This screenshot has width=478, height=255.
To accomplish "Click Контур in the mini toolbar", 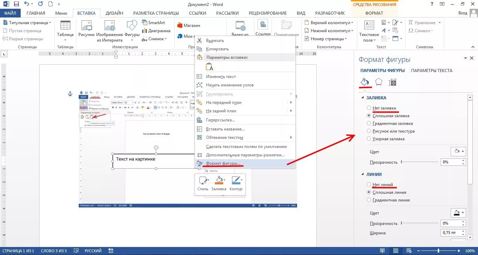I will (236, 183).
